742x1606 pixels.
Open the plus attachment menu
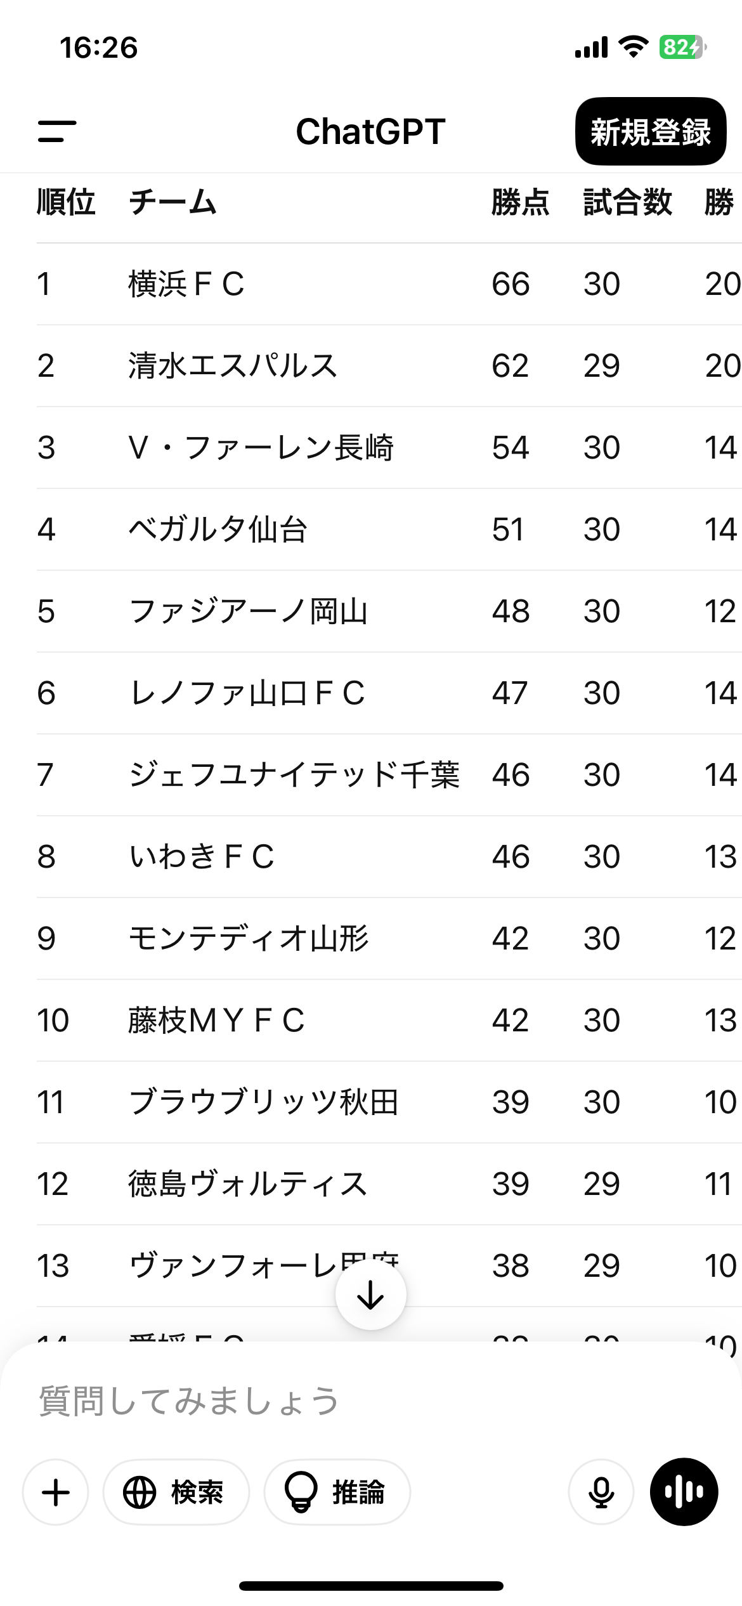[x=56, y=1492]
